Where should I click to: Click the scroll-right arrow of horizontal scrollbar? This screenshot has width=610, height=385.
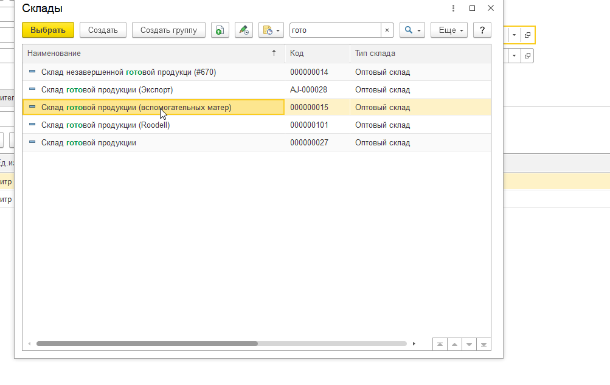pos(414,344)
